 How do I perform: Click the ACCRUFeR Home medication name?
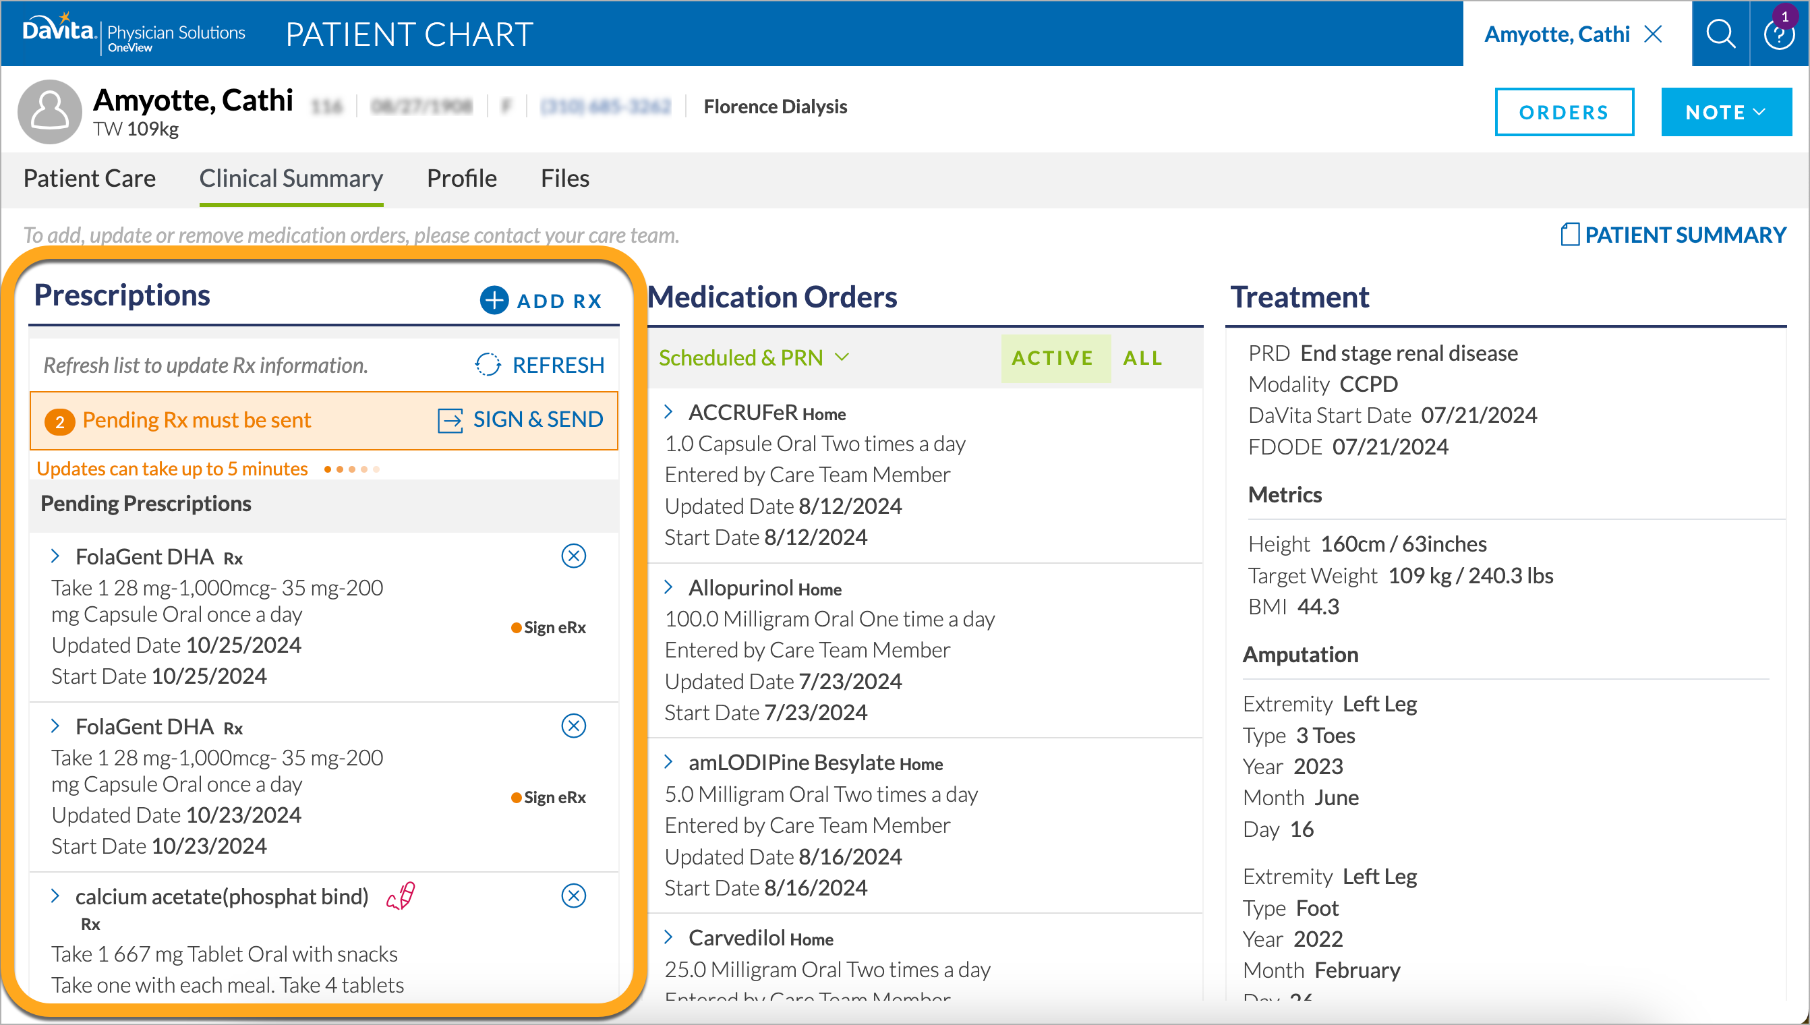[767, 413]
